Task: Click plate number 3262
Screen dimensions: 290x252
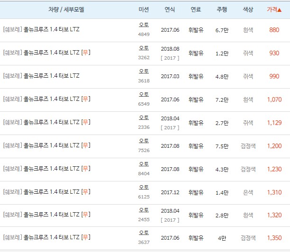Action: [x=144, y=58]
